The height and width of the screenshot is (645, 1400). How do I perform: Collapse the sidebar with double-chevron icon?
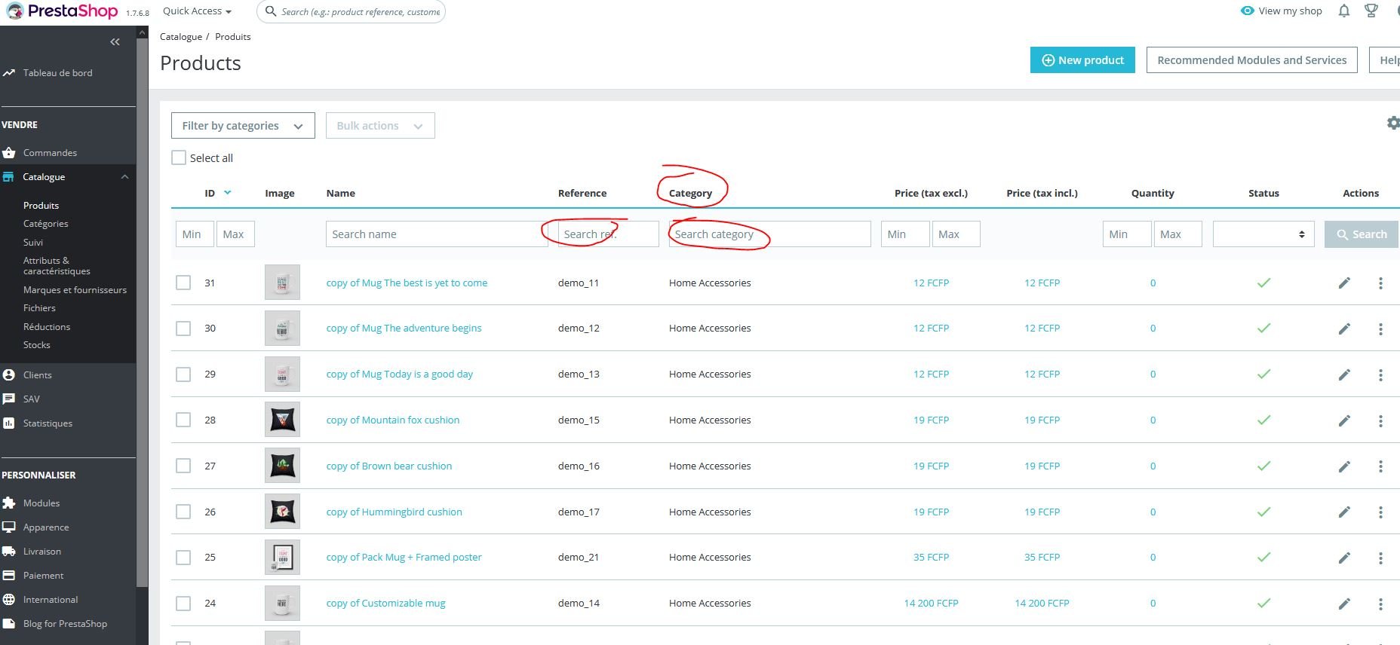pyautogui.click(x=115, y=42)
